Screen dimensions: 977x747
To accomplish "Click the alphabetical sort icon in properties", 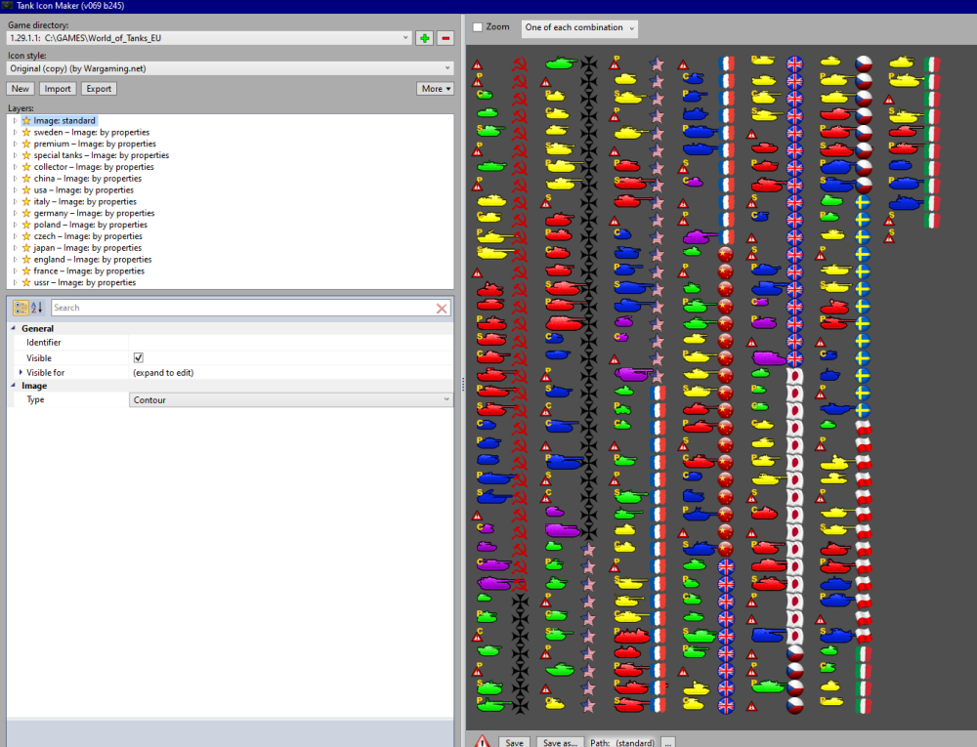I will (x=37, y=308).
